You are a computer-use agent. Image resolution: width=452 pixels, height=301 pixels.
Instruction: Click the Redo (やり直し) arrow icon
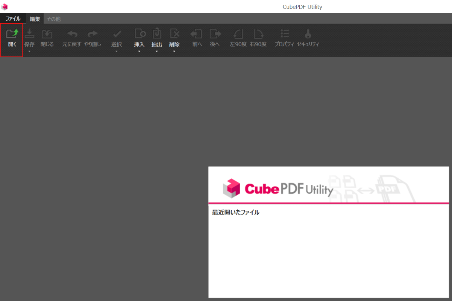tap(93, 34)
